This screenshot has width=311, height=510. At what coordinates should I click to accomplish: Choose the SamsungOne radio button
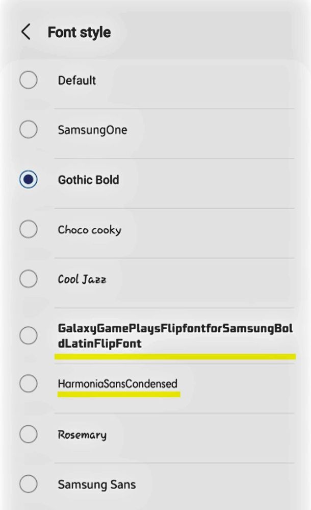tap(28, 130)
